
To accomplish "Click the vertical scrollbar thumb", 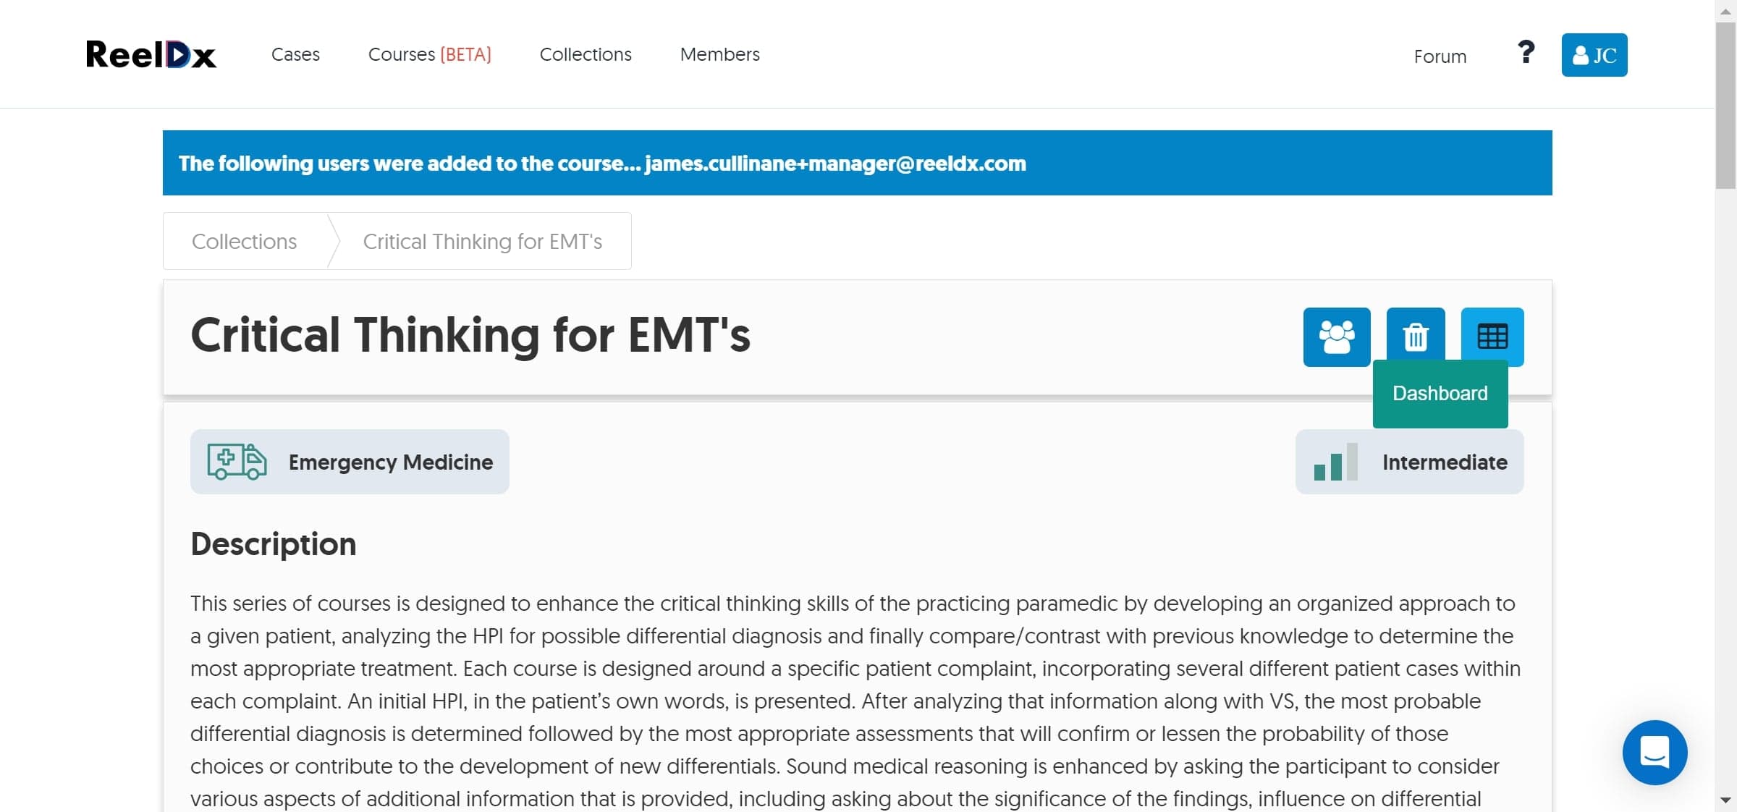I will click(1726, 106).
